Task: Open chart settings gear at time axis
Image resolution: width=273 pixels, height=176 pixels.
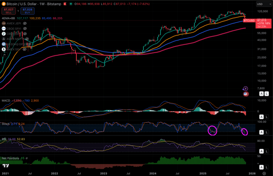Action: tap(264, 173)
